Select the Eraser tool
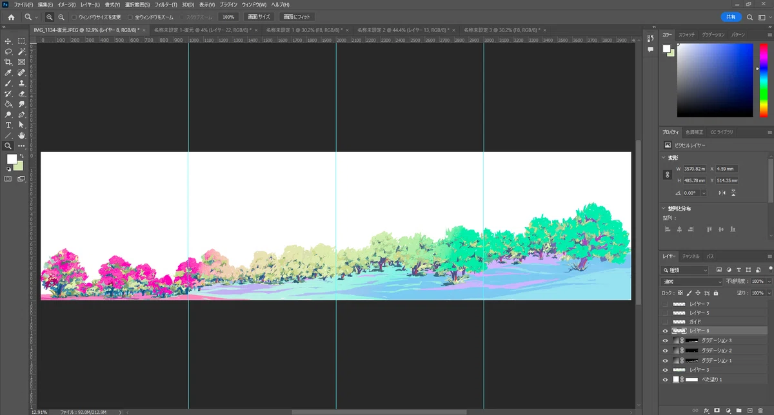774x415 pixels. click(21, 93)
